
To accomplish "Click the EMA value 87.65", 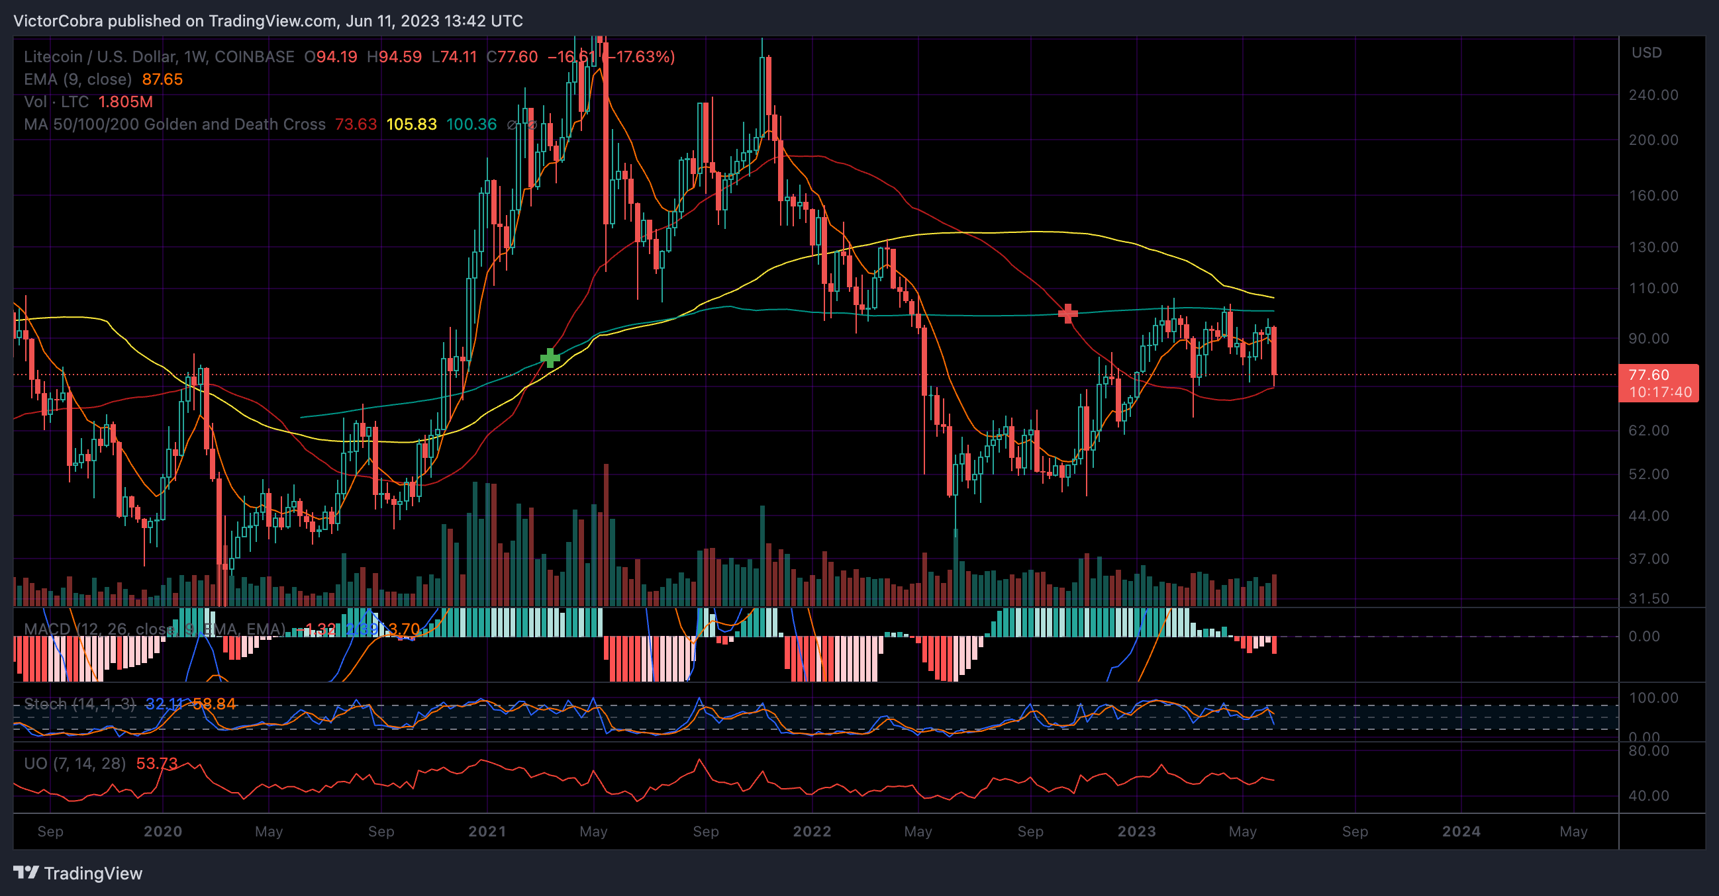I will pos(162,79).
